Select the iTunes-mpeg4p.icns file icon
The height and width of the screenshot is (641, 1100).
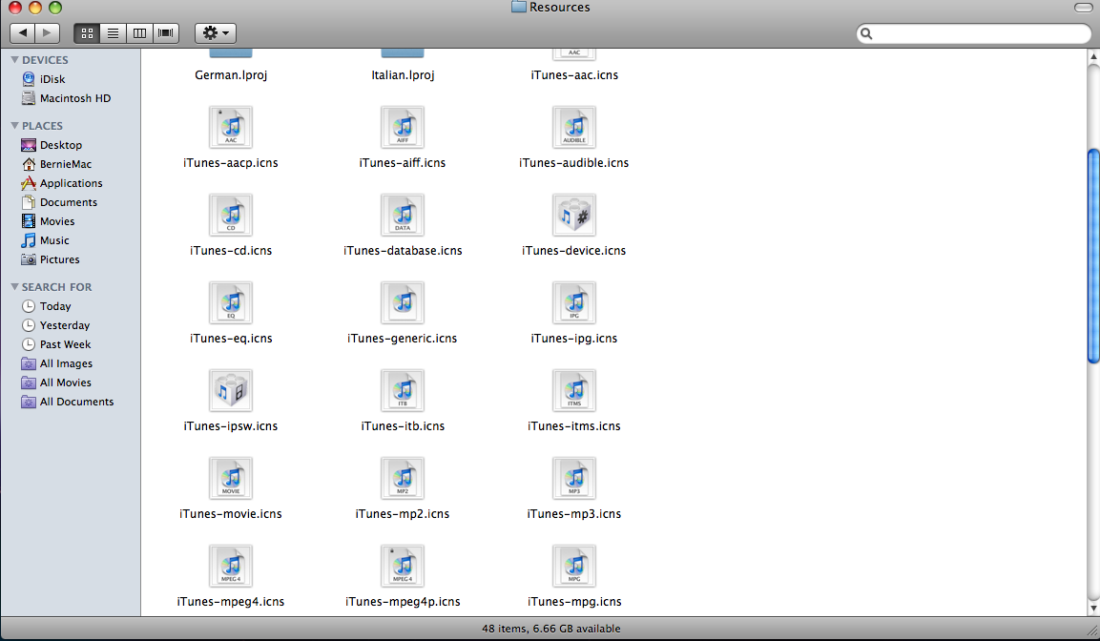point(403,566)
